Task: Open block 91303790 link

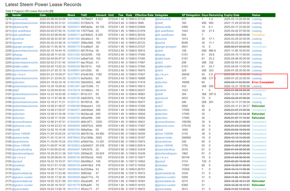Action: pos(73,98)
